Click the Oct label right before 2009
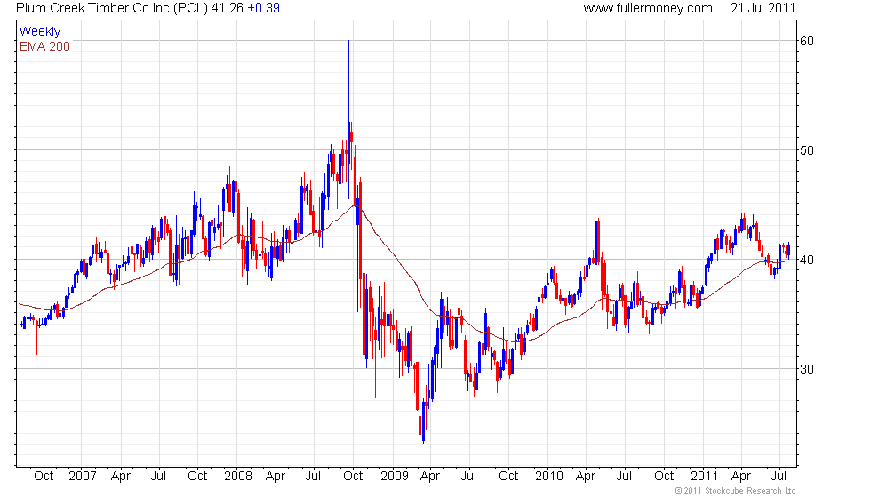Screen dimensions: 871x498 coord(353,477)
